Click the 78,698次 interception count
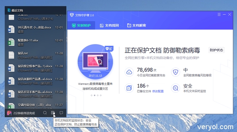237x132 pixels. tap(146, 70)
